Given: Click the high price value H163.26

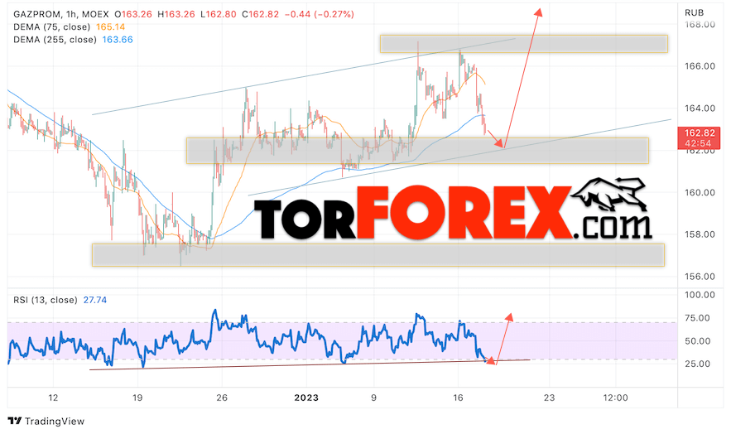Looking at the screenshot, I should click(176, 14).
